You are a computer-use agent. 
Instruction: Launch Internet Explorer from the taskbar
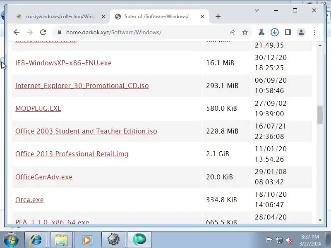pos(36,240)
